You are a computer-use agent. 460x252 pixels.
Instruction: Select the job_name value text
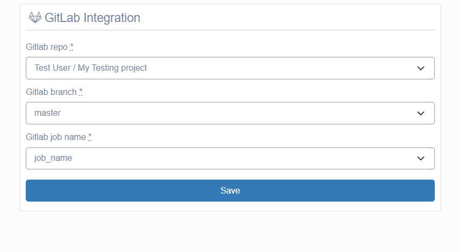click(53, 158)
